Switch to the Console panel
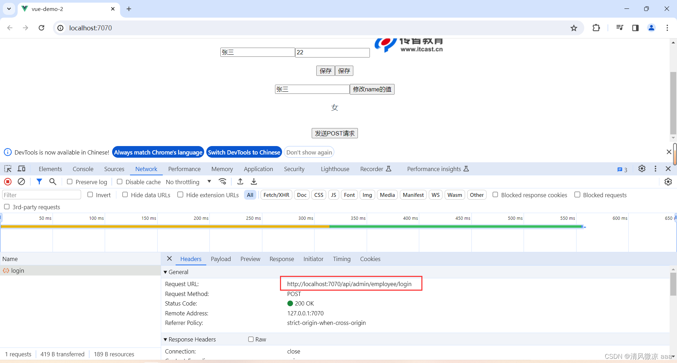The height and width of the screenshot is (363, 677). 83,169
